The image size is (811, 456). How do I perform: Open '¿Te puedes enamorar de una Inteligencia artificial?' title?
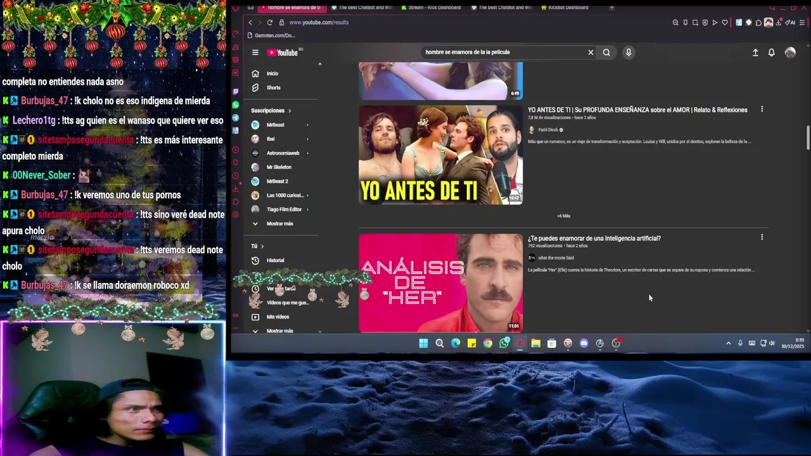(594, 238)
